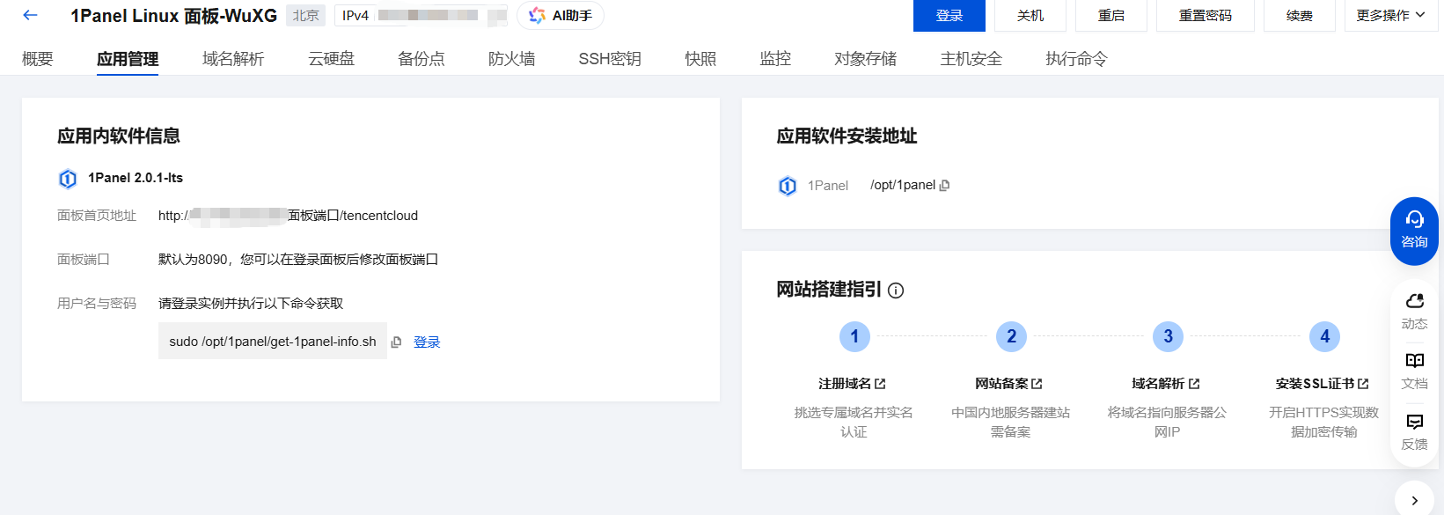
Task: Open the 动态 updates sidebar icon
Action: [x=1414, y=312]
